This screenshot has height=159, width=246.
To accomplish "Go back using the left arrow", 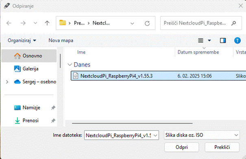I will (9, 23).
